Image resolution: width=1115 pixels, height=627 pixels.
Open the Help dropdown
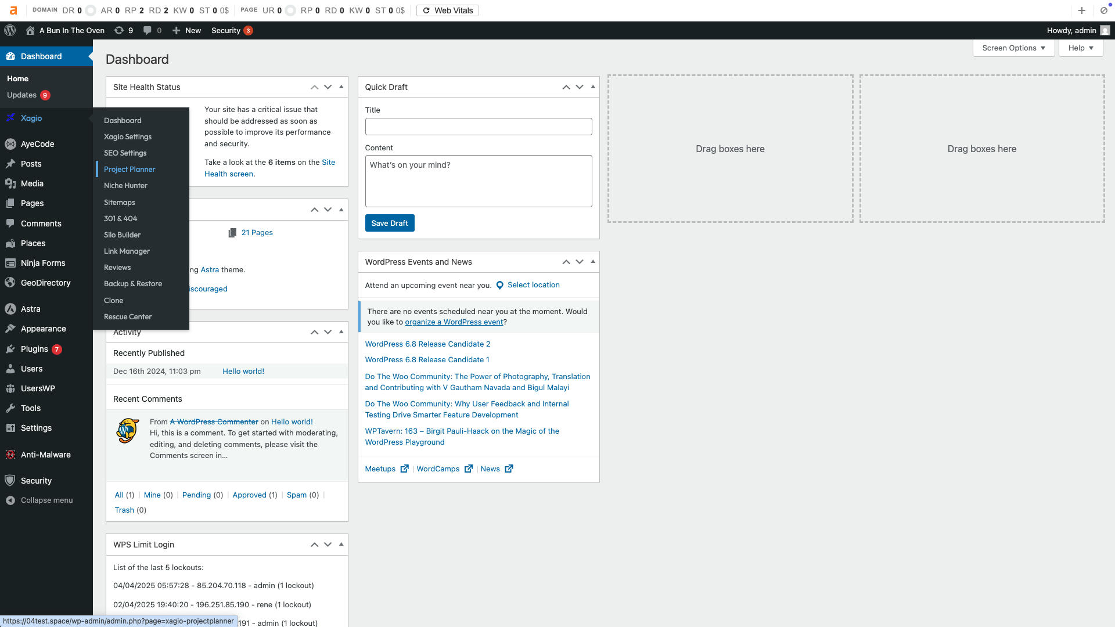pos(1081,48)
